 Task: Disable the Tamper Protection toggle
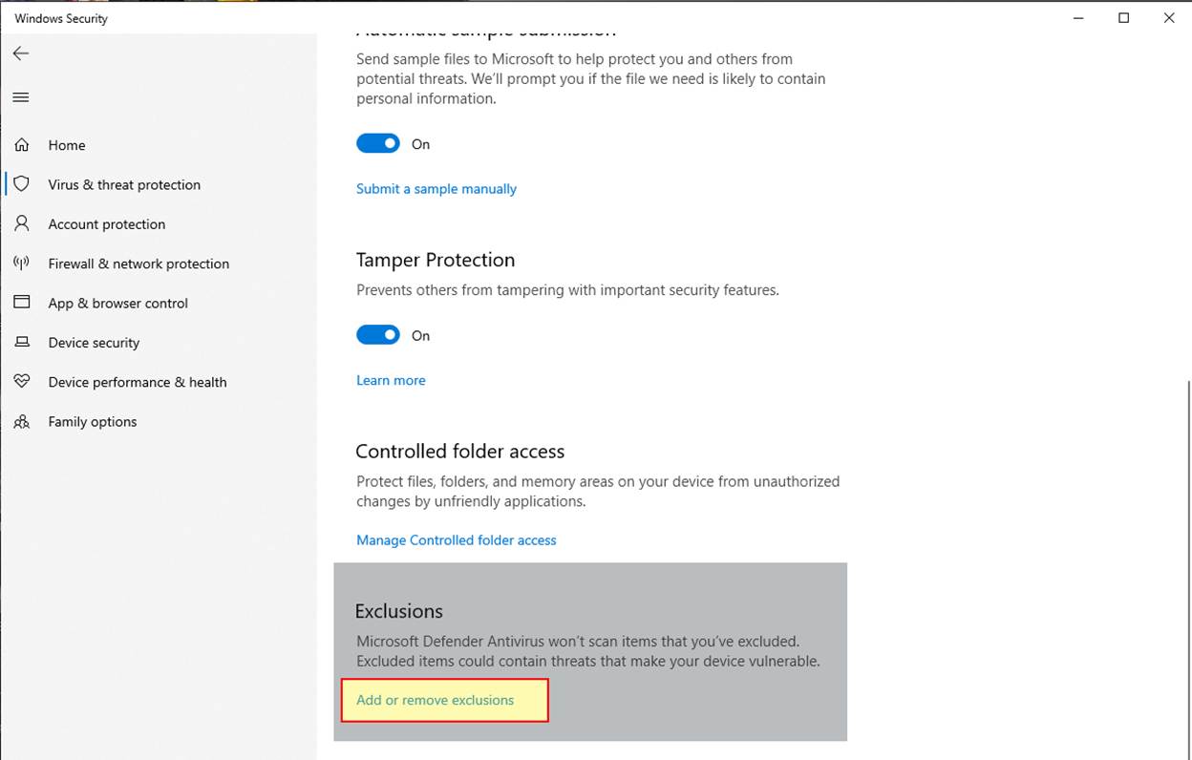pos(378,335)
